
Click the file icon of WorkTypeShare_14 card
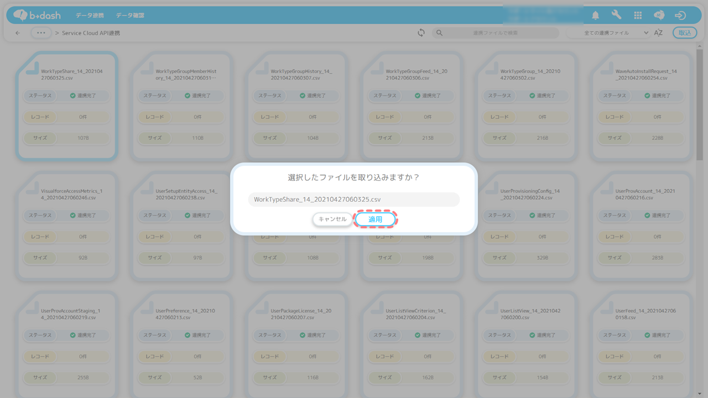(32, 67)
